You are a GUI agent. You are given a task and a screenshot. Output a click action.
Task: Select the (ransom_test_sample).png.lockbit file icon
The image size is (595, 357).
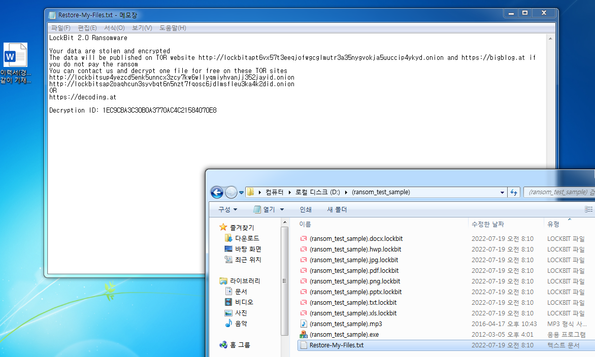tap(303, 281)
